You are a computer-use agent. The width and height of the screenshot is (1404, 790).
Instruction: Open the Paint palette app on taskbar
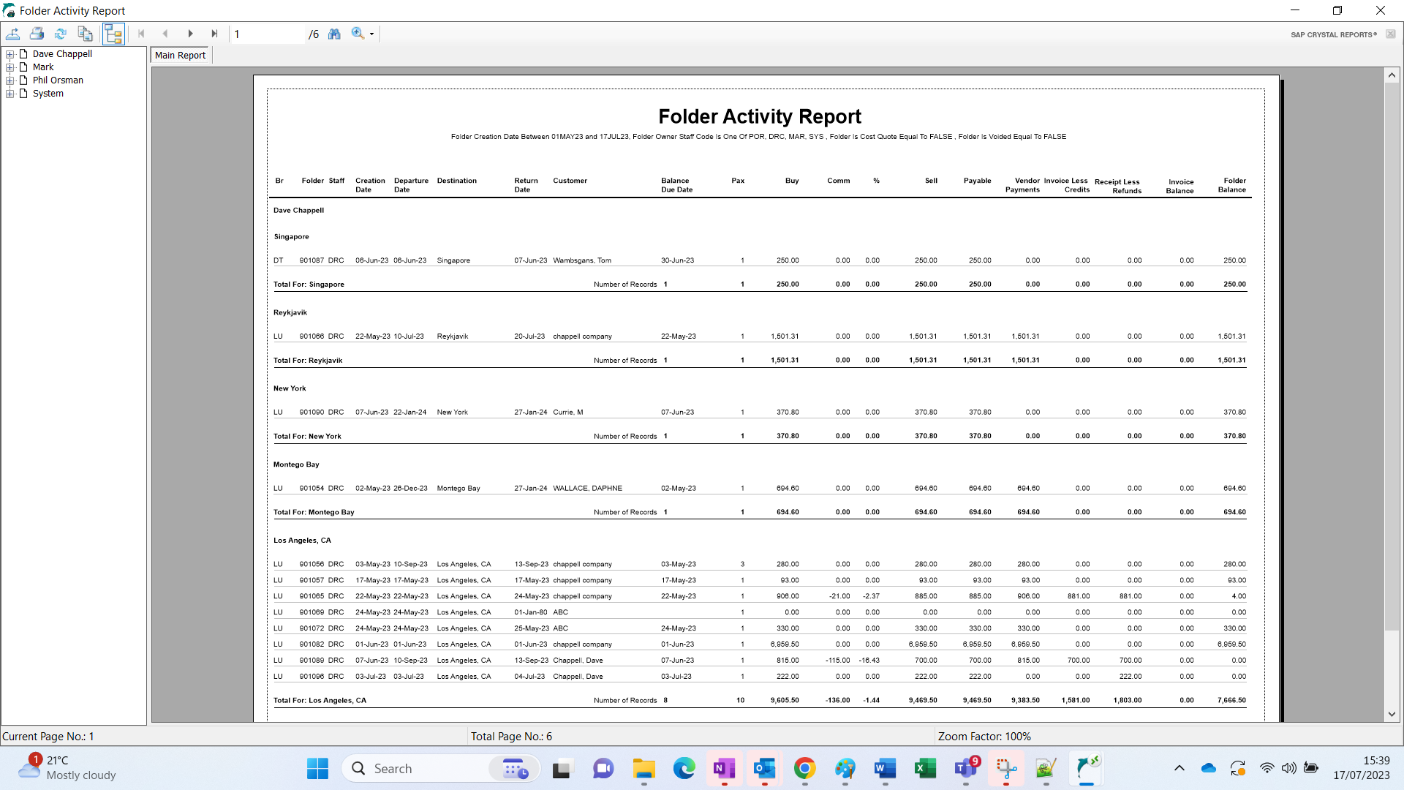pyautogui.click(x=845, y=769)
